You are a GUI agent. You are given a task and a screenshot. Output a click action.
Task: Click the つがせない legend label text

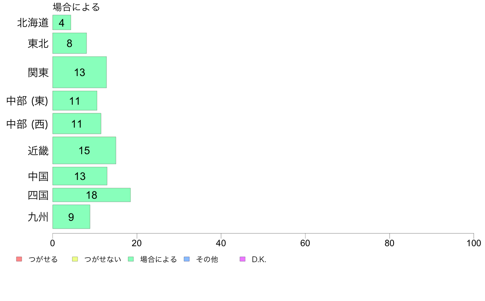[102, 259]
